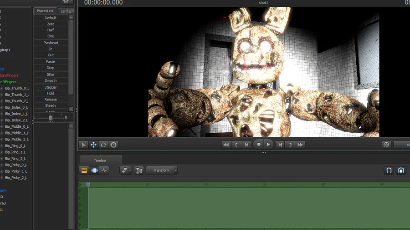
Task: Select the RightFingers group
Action: 9,75
